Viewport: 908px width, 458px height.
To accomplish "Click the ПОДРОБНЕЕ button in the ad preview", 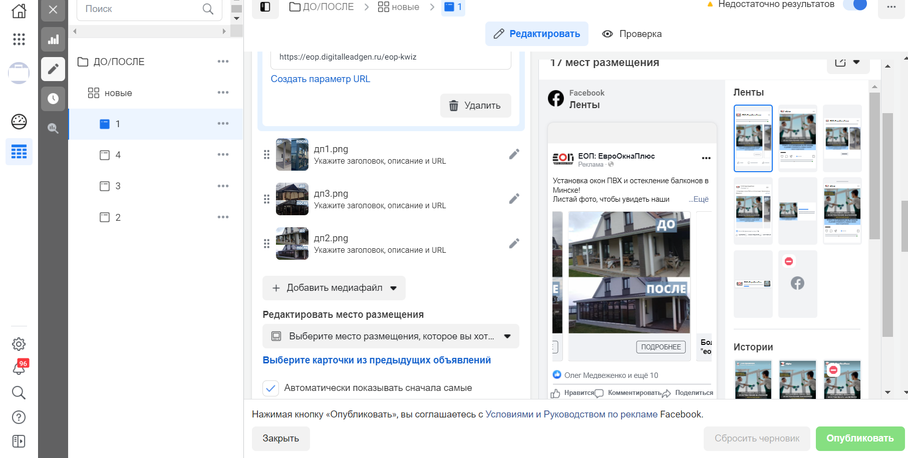I will (661, 347).
